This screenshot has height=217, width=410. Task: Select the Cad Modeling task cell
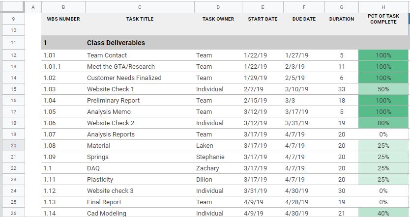[x=140, y=213]
